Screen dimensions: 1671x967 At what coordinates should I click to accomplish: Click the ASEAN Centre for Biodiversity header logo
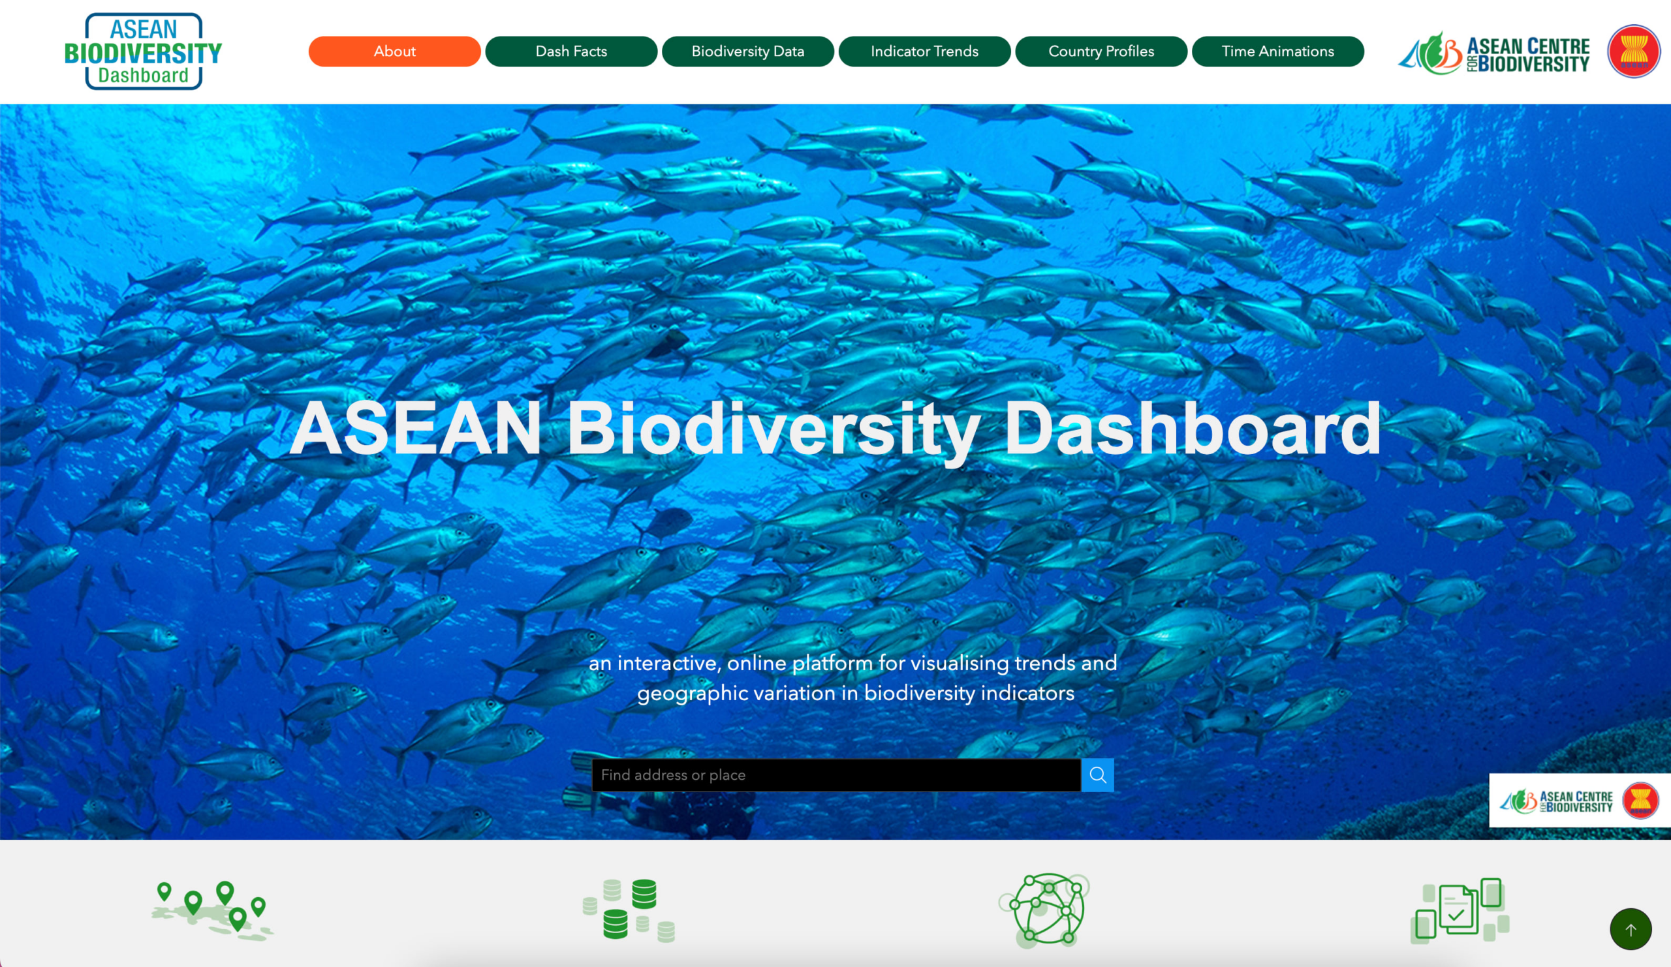click(1494, 54)
